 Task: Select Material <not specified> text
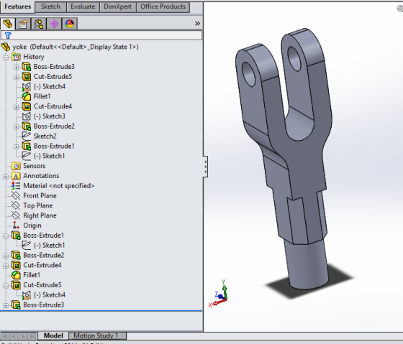58,186
